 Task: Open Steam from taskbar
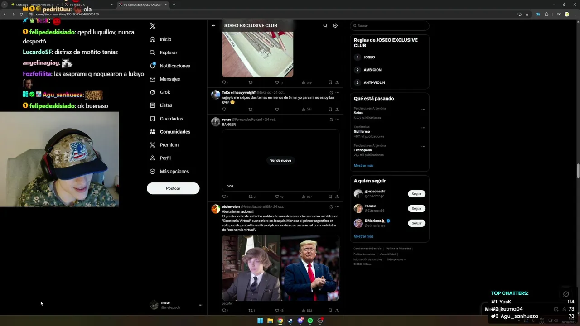[x=290, y=321]
